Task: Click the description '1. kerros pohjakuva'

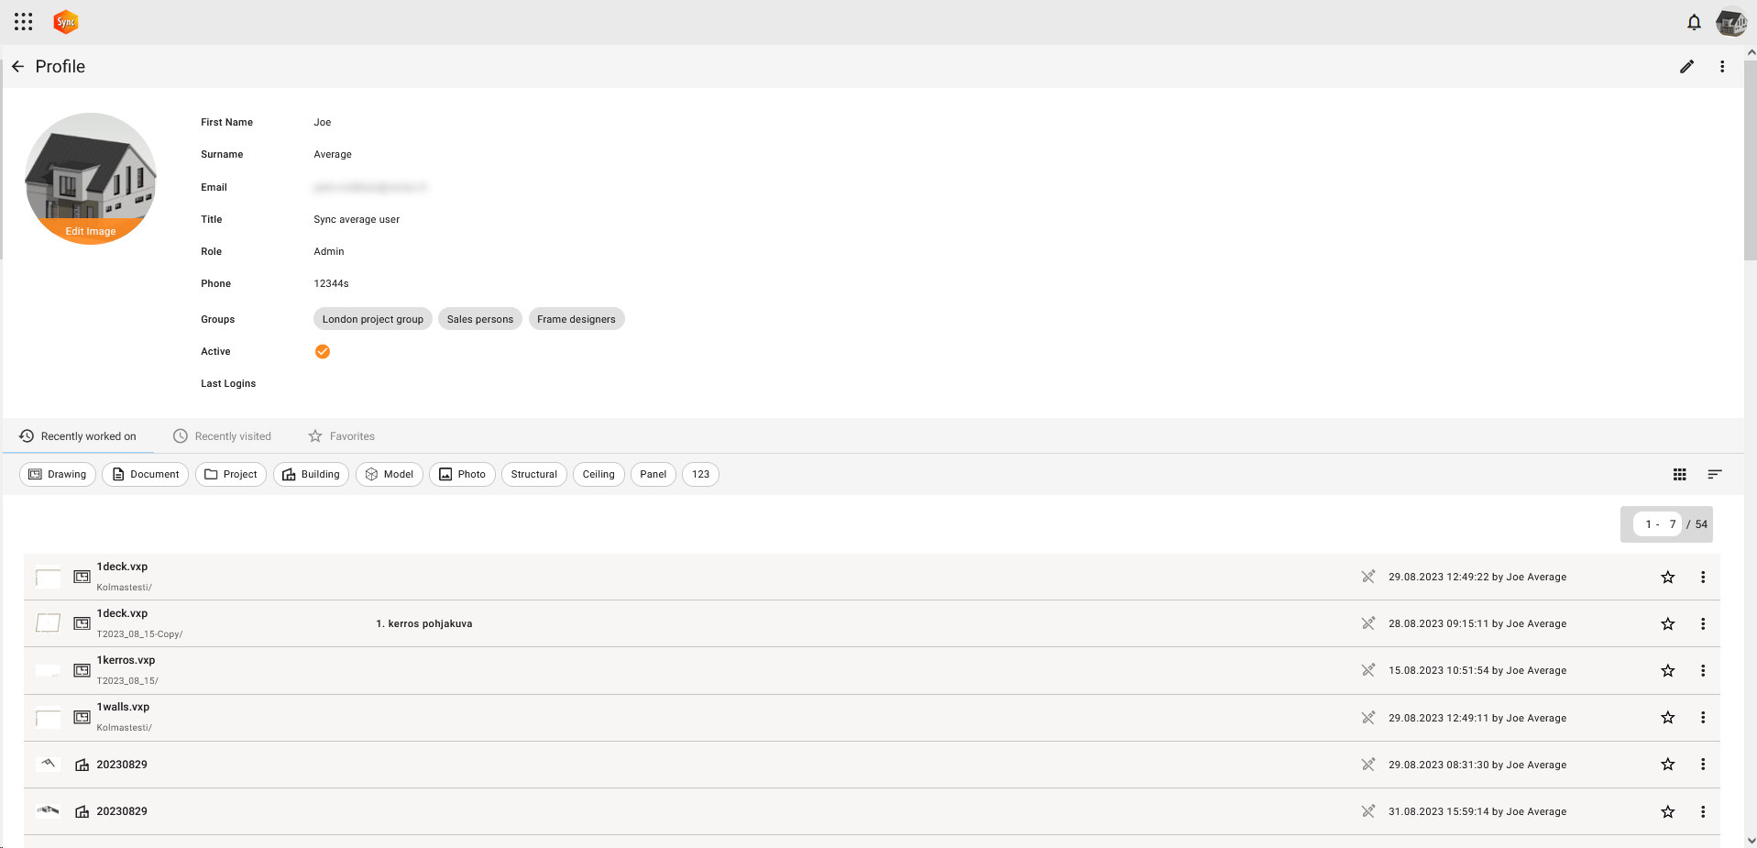Action: (x=424, y=624)
